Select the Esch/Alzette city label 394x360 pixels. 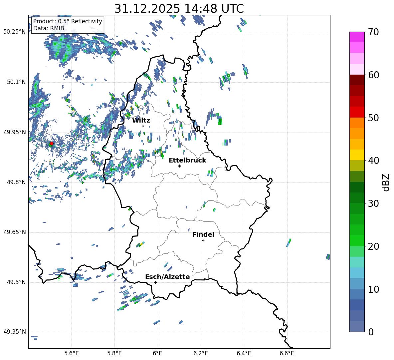pyautogui.click(x=167, y=277)
